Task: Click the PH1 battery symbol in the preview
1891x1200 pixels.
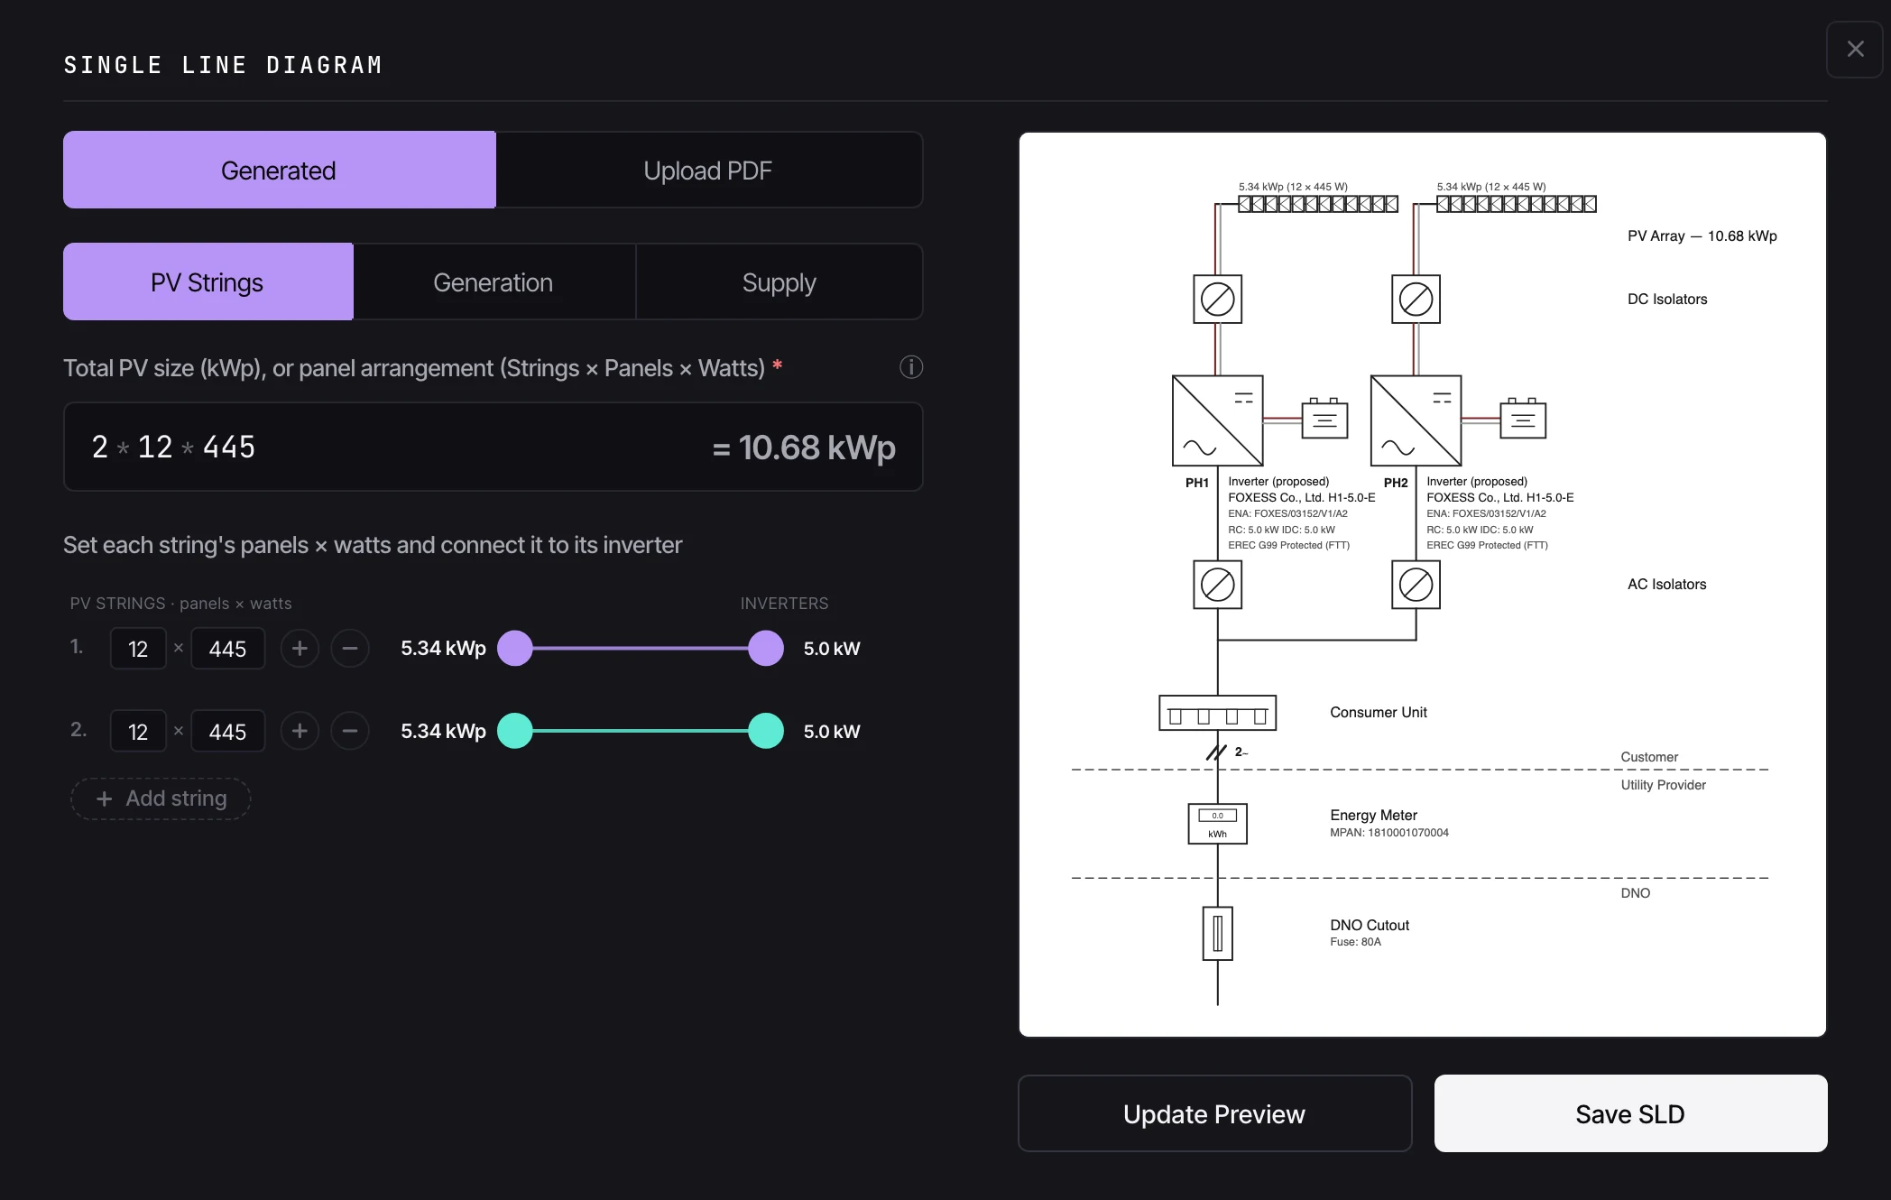Action: 1324,419
